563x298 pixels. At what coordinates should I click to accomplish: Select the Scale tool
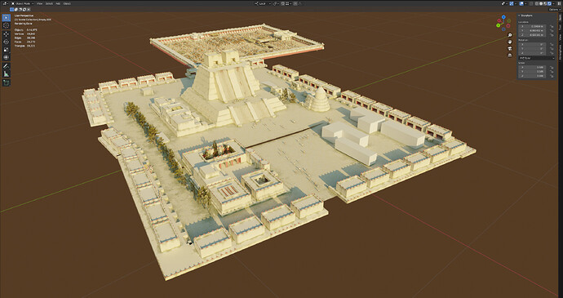coord(6,49)
